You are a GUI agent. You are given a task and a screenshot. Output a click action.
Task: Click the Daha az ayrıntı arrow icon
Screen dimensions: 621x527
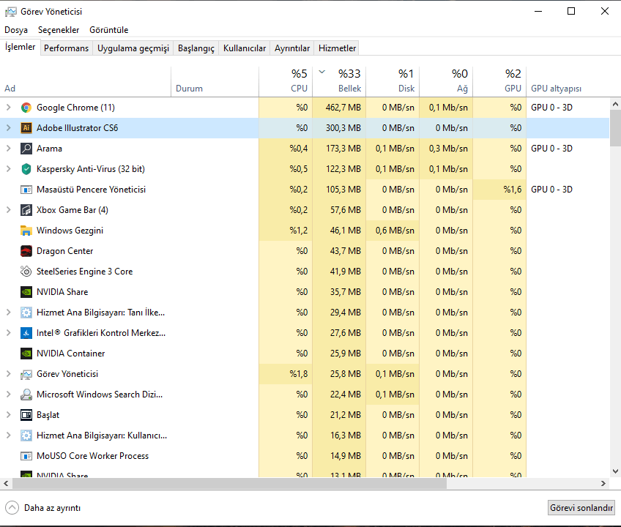click(12, 507)
